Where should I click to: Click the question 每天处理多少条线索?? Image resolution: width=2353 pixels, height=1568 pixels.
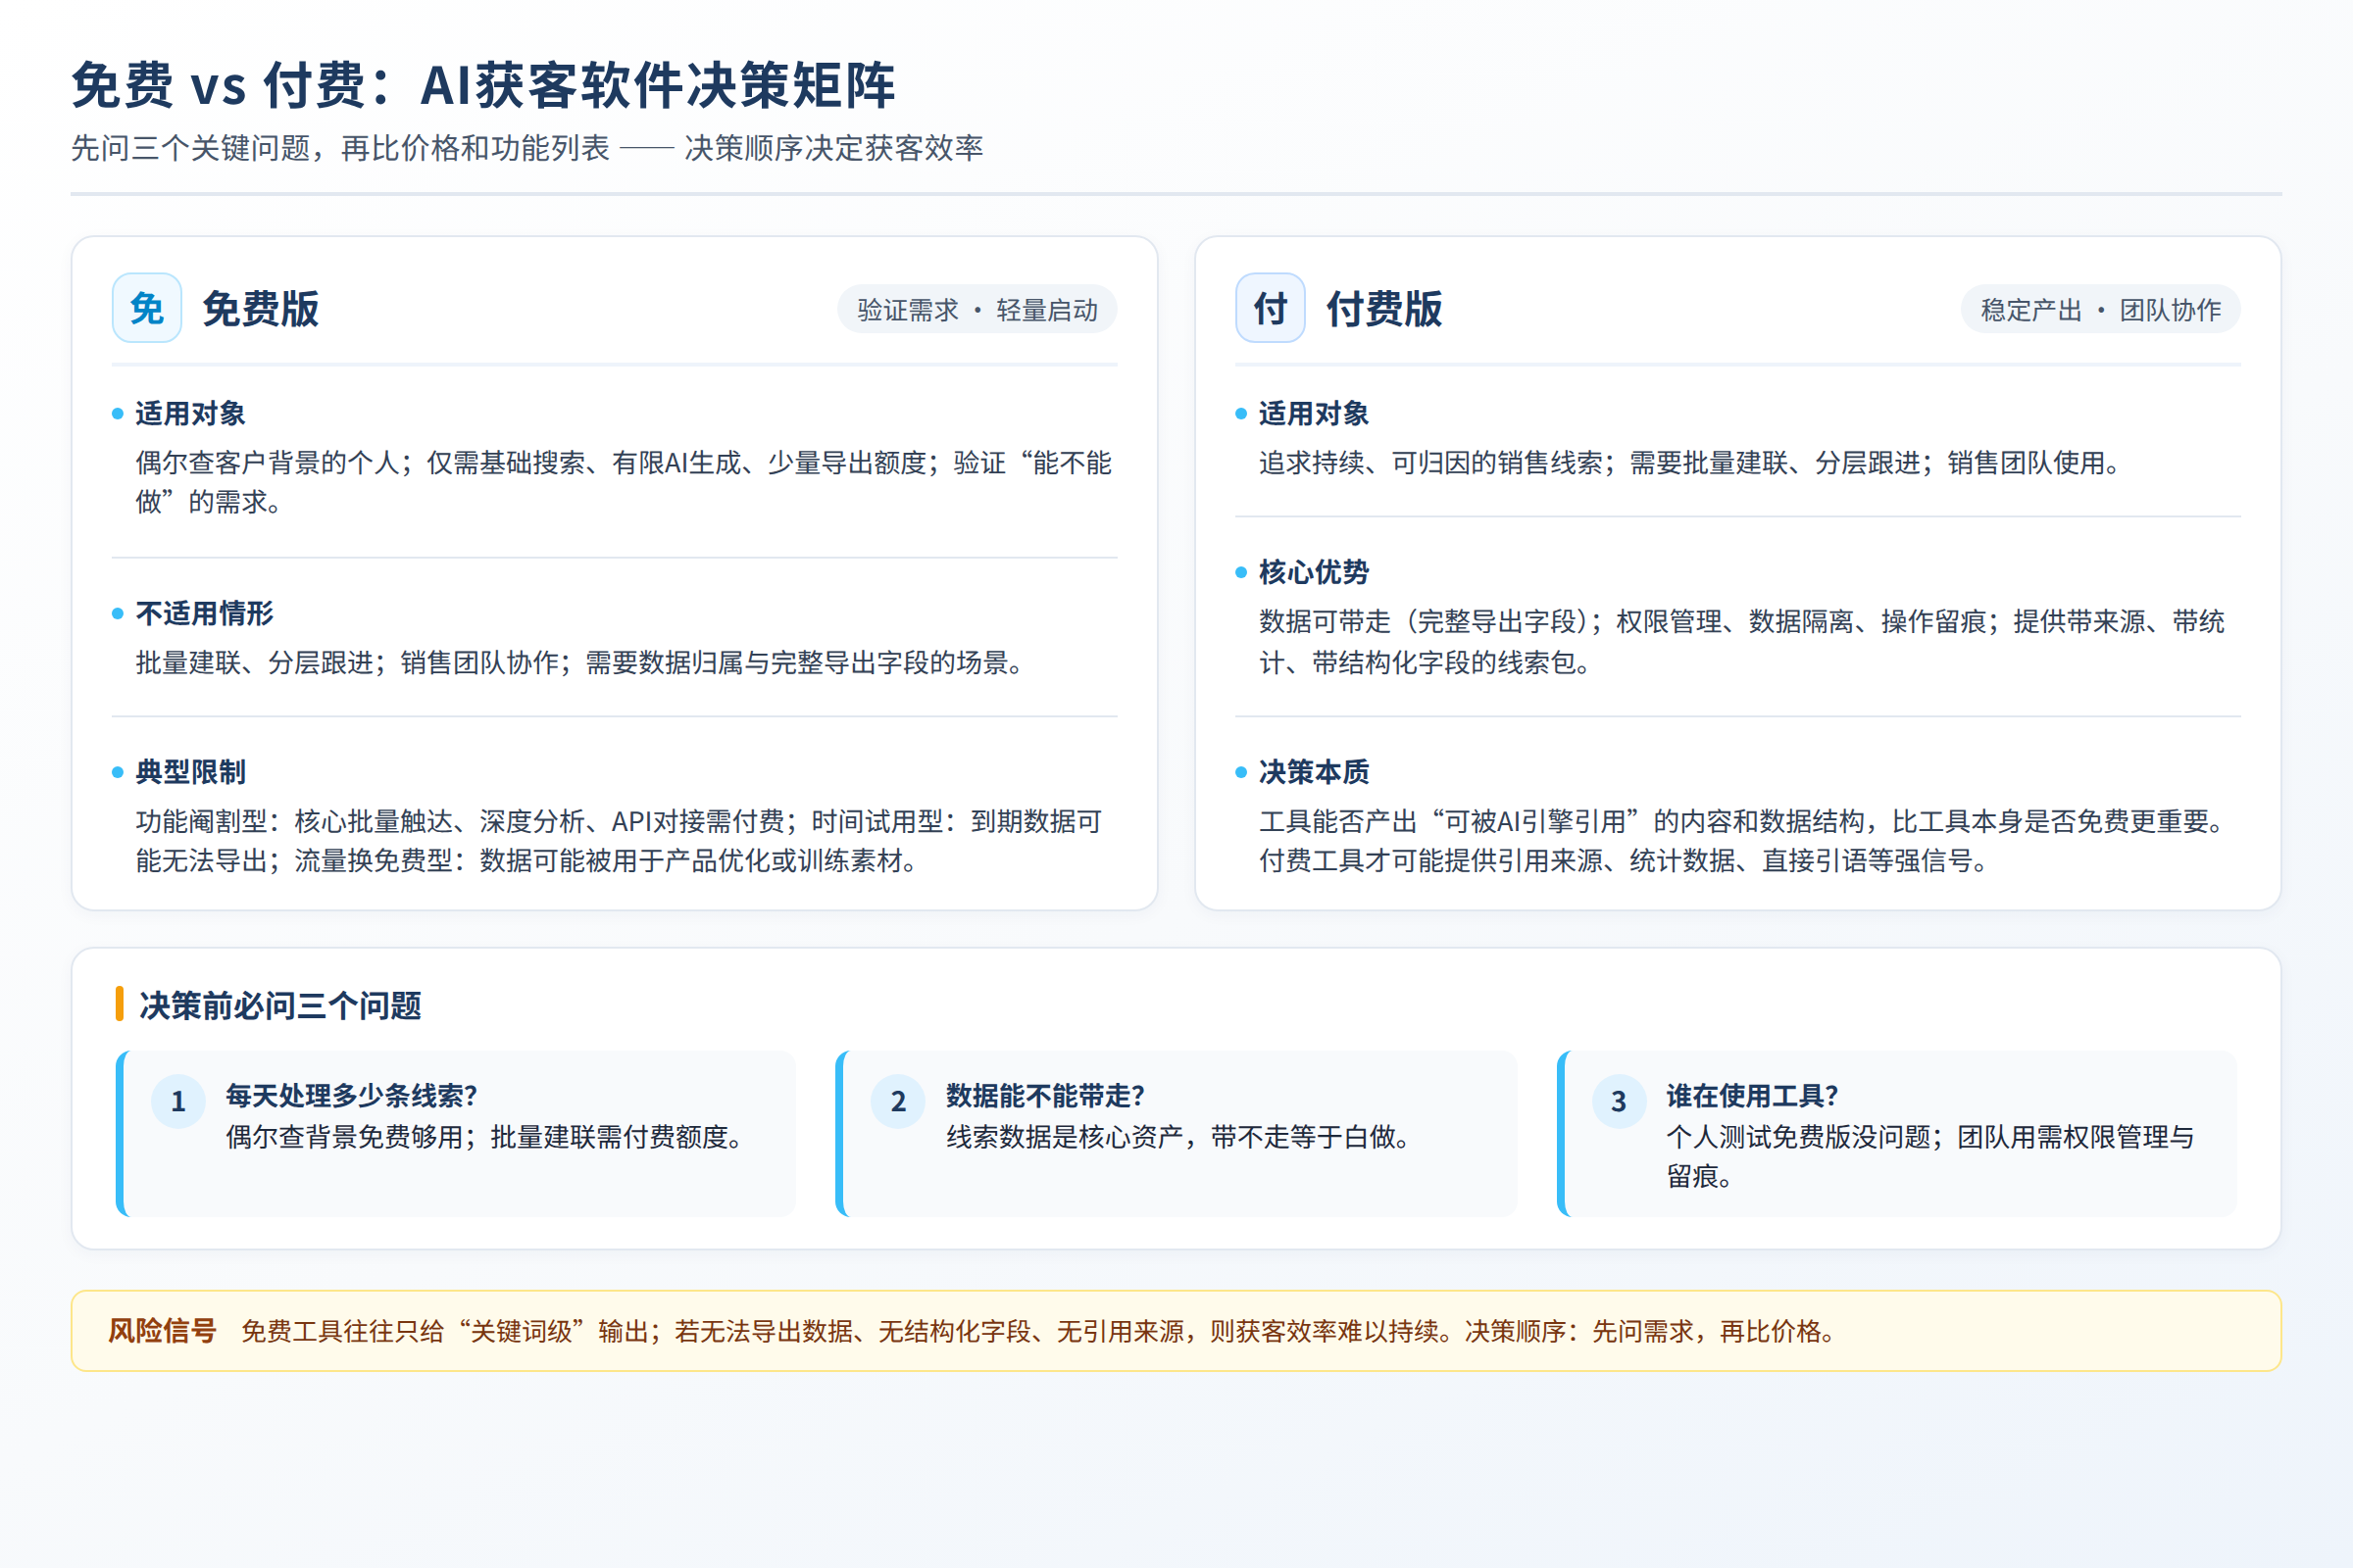pyautogui.click(x=351, y=1095)
